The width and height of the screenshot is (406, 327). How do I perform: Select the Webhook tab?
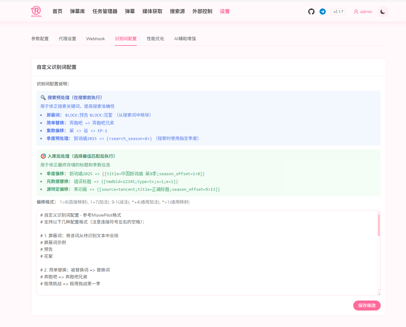point(96,39)
